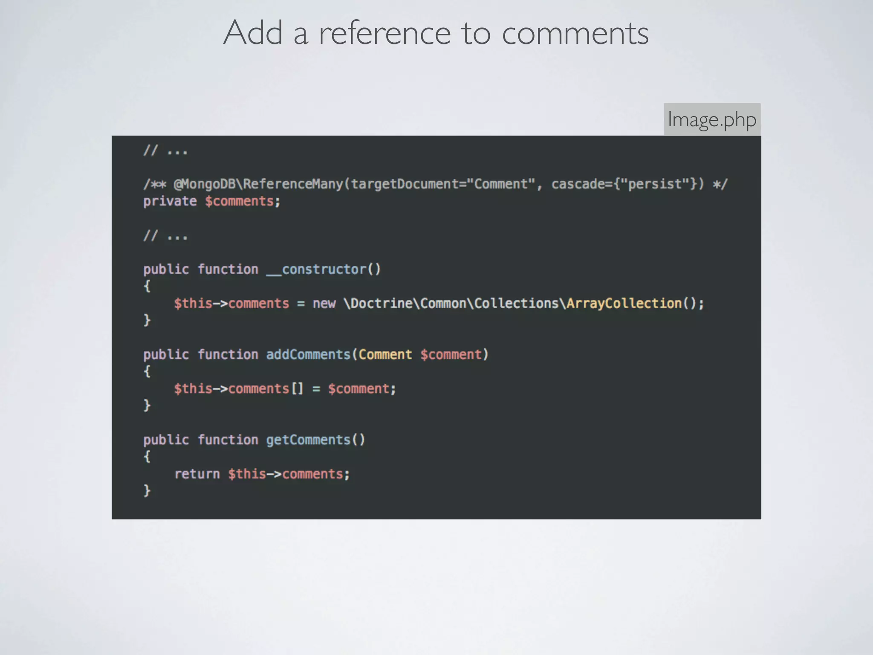
Task: Click the '@MongoDB\ReferenceMany' annotation line
Action: tap(436, 184)
